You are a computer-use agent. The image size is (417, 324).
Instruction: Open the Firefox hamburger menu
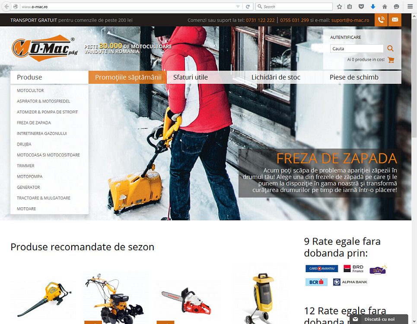coord(410,6)
